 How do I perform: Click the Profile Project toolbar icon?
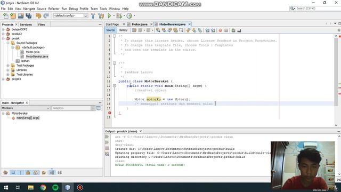coord(129,15)
